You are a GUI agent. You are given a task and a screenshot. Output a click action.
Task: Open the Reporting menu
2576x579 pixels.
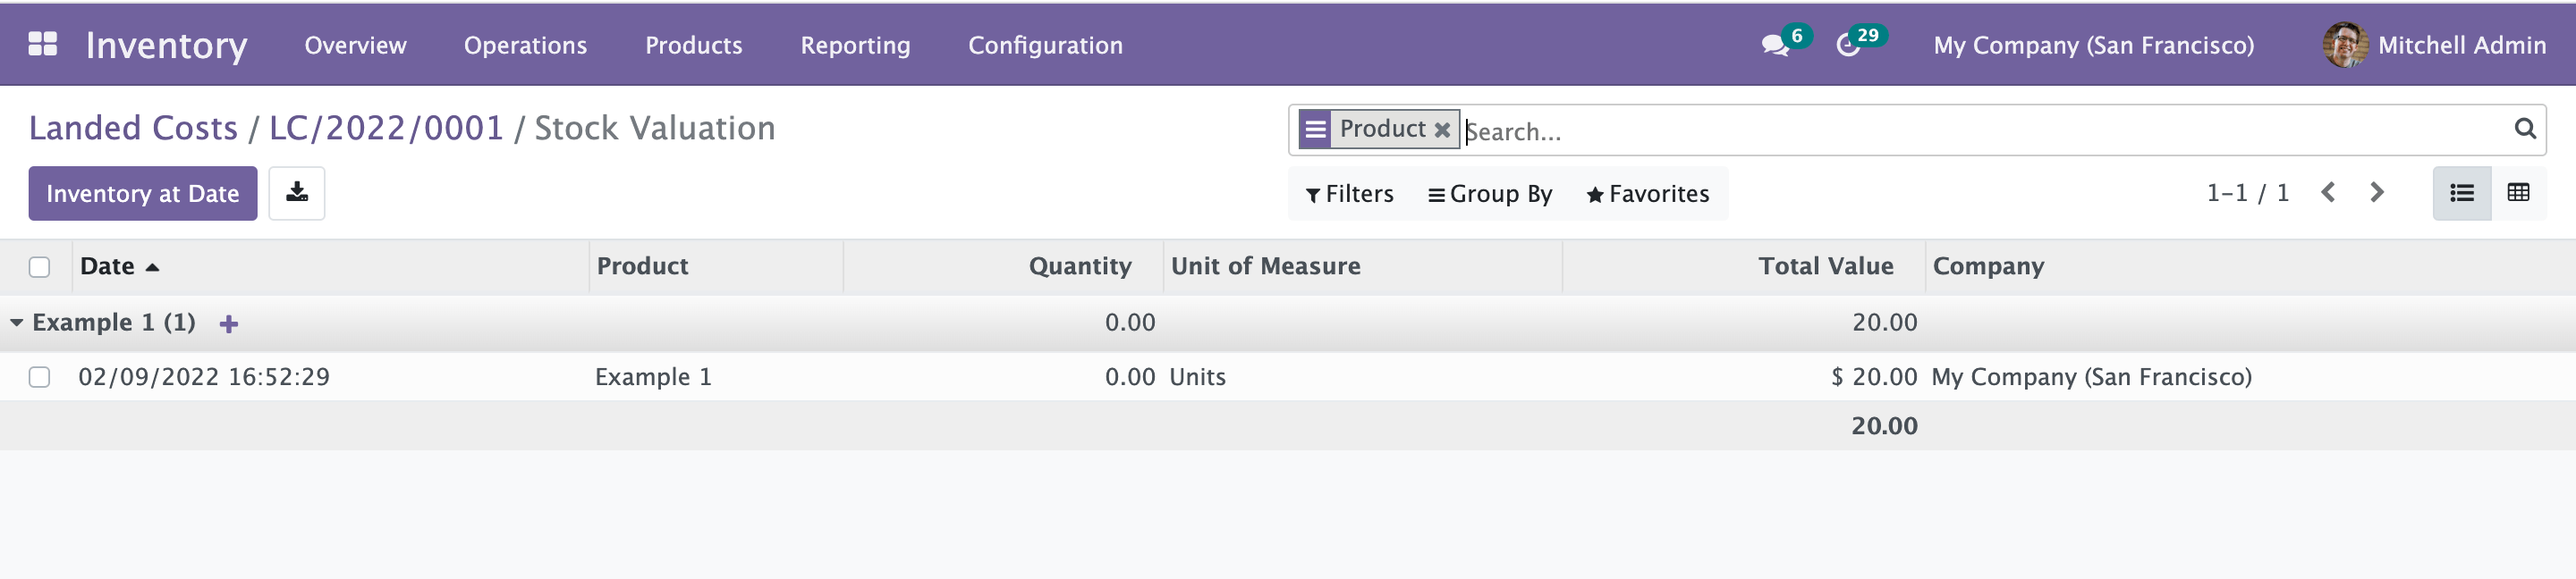(x=855, y=45)
